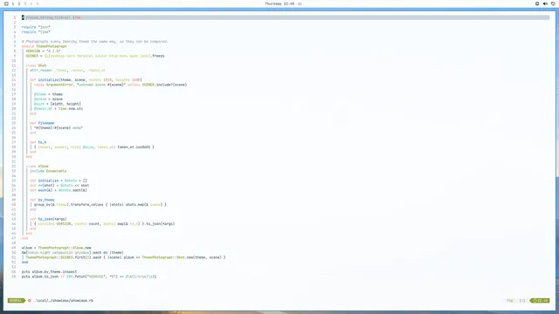Switch to workspace 3
Viewport: 559px width, 314px height.
25,3
